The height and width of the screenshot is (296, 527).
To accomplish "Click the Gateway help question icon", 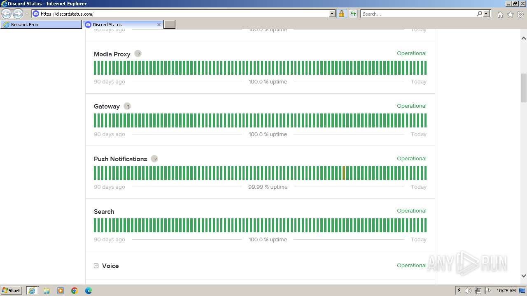I will pos(128,106).
